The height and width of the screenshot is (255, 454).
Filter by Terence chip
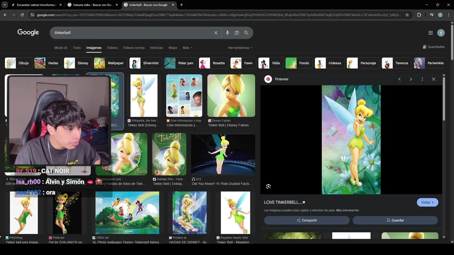click(397, 63)
